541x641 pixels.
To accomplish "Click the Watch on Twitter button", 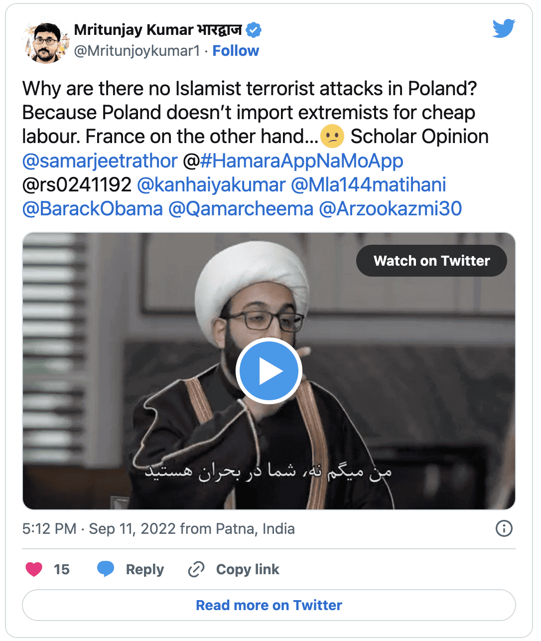I will click(431, 261).
